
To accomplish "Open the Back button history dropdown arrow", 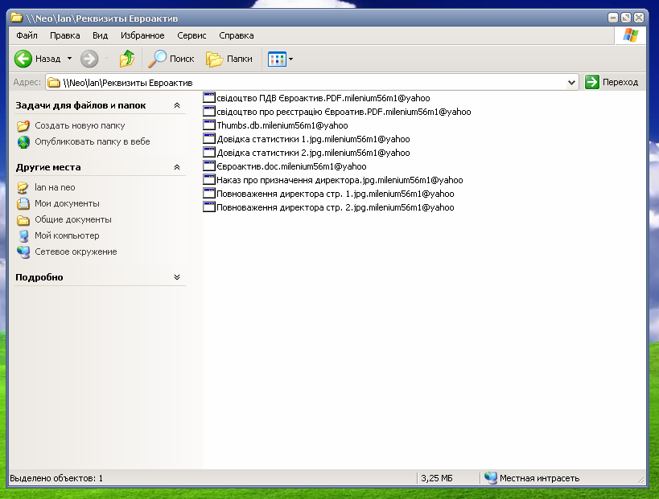I will click(x=69, y=59).
